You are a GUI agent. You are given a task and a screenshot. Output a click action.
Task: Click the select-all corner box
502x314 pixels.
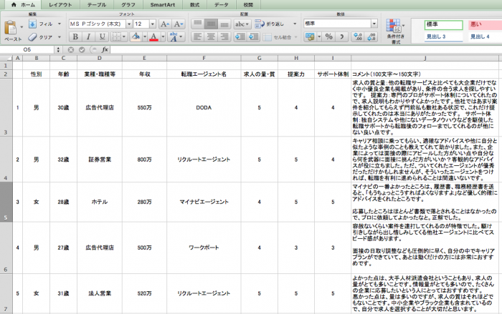(x=6, y=58)
